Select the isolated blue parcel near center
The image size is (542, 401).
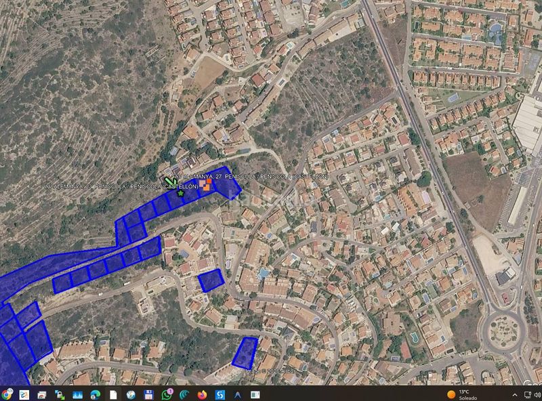tap(211, 280)
